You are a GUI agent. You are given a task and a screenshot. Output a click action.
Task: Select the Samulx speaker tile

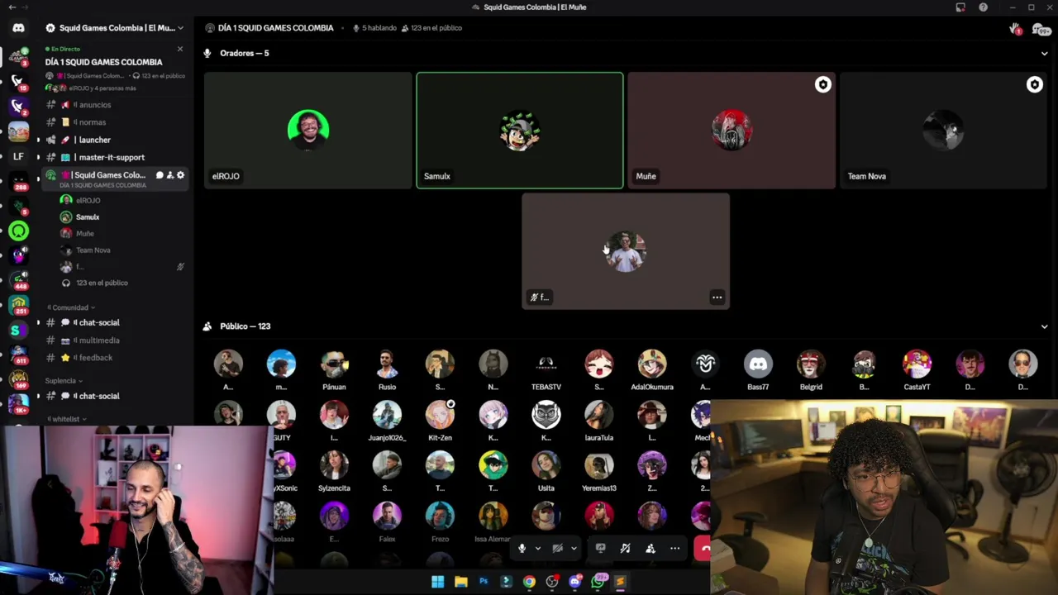(x=520, y=131)
